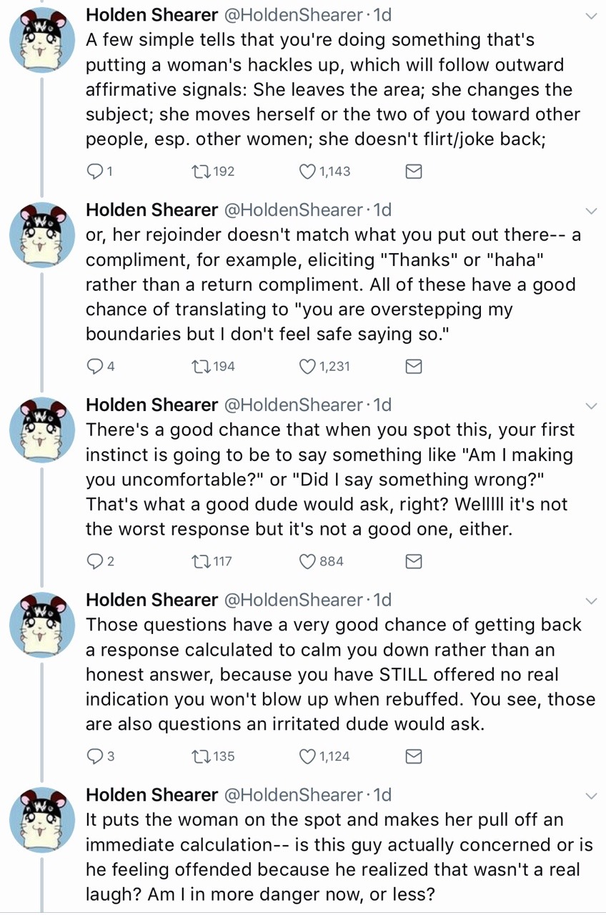
Task: Like the tweet with 1,143 likes
Action: (307, 172)
